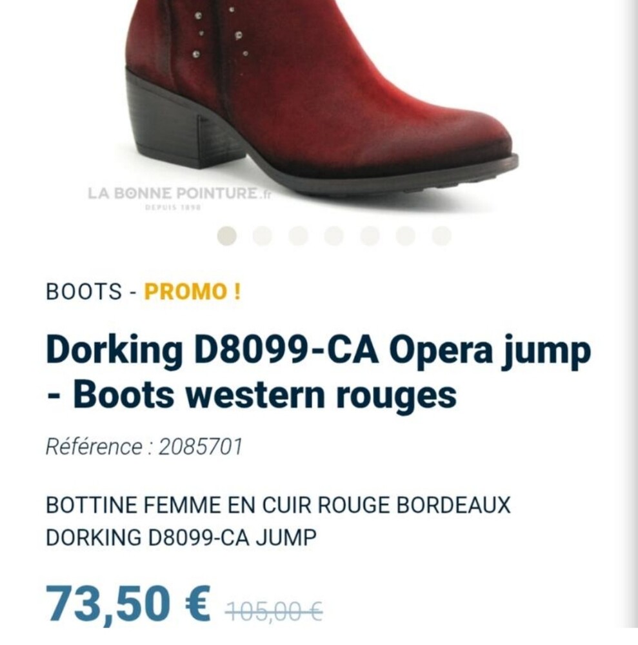Go to the second carousel dot

point(263,236)
